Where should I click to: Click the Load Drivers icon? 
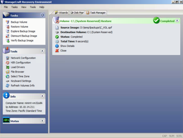point(7,67)
